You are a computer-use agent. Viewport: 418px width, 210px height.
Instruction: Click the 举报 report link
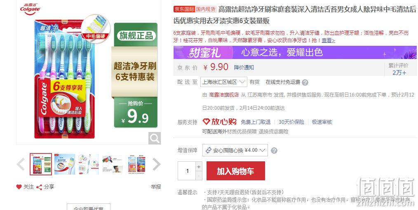[156, 187]
